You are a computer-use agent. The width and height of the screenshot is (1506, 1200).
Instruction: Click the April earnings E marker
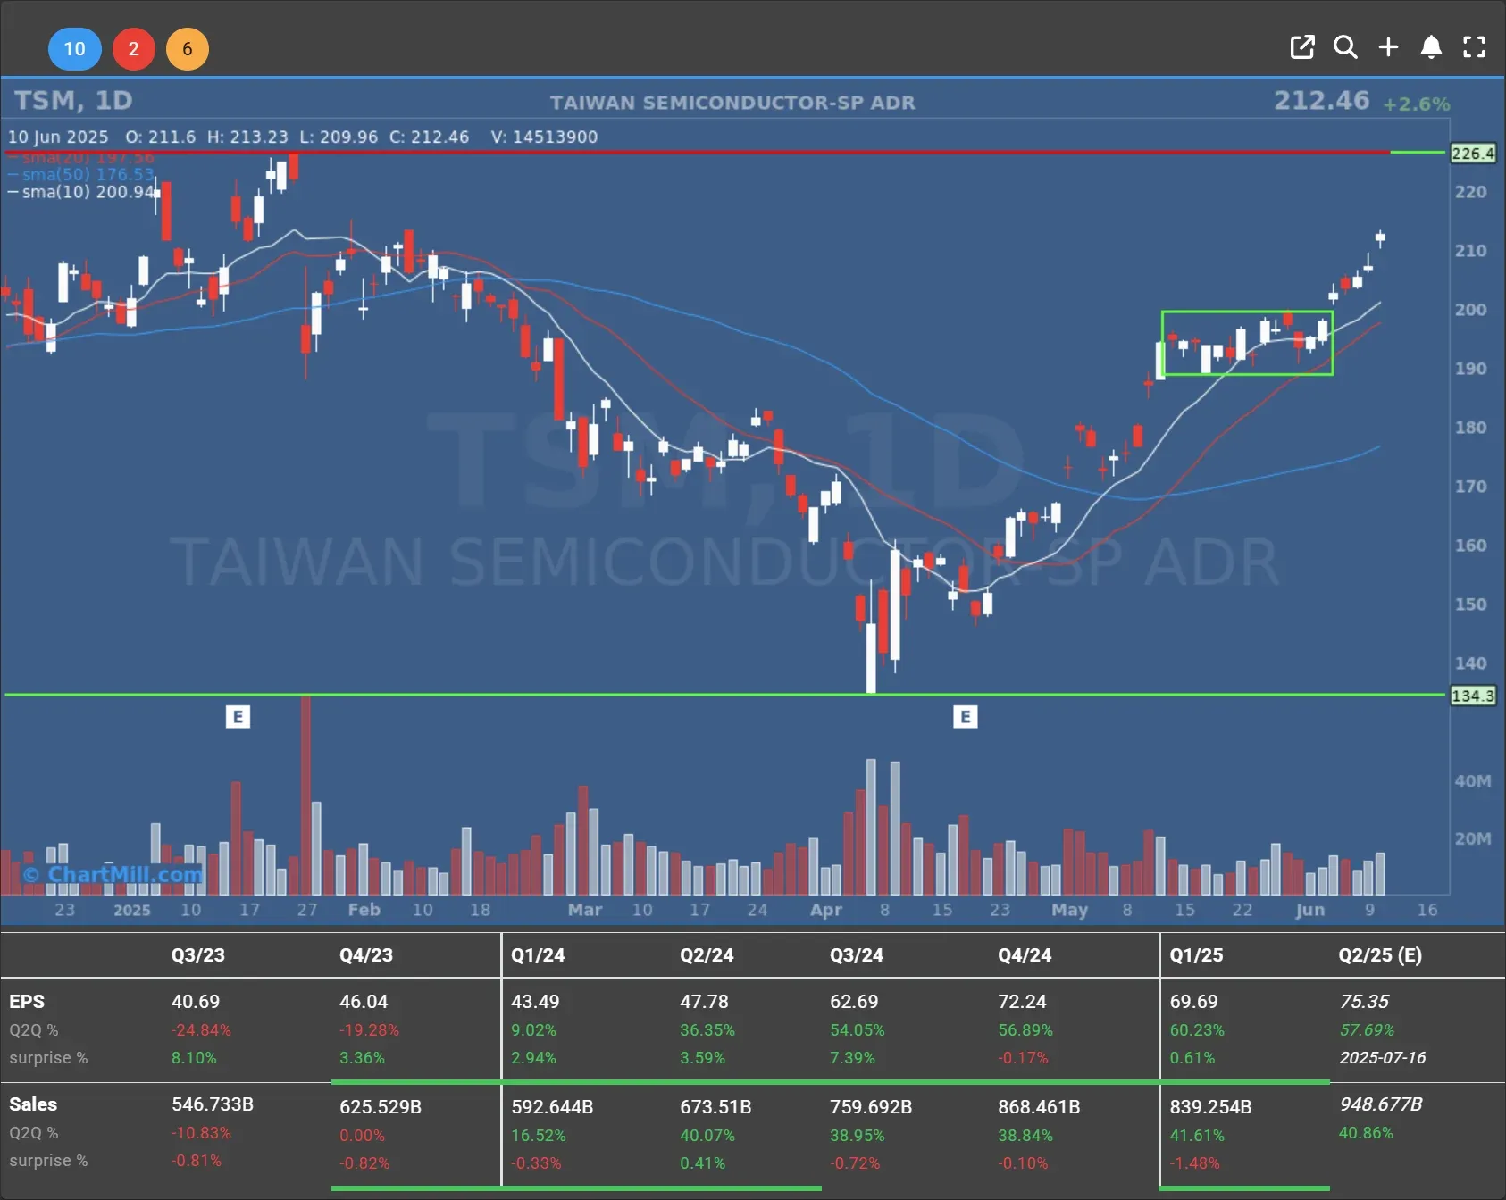point(965,717)
